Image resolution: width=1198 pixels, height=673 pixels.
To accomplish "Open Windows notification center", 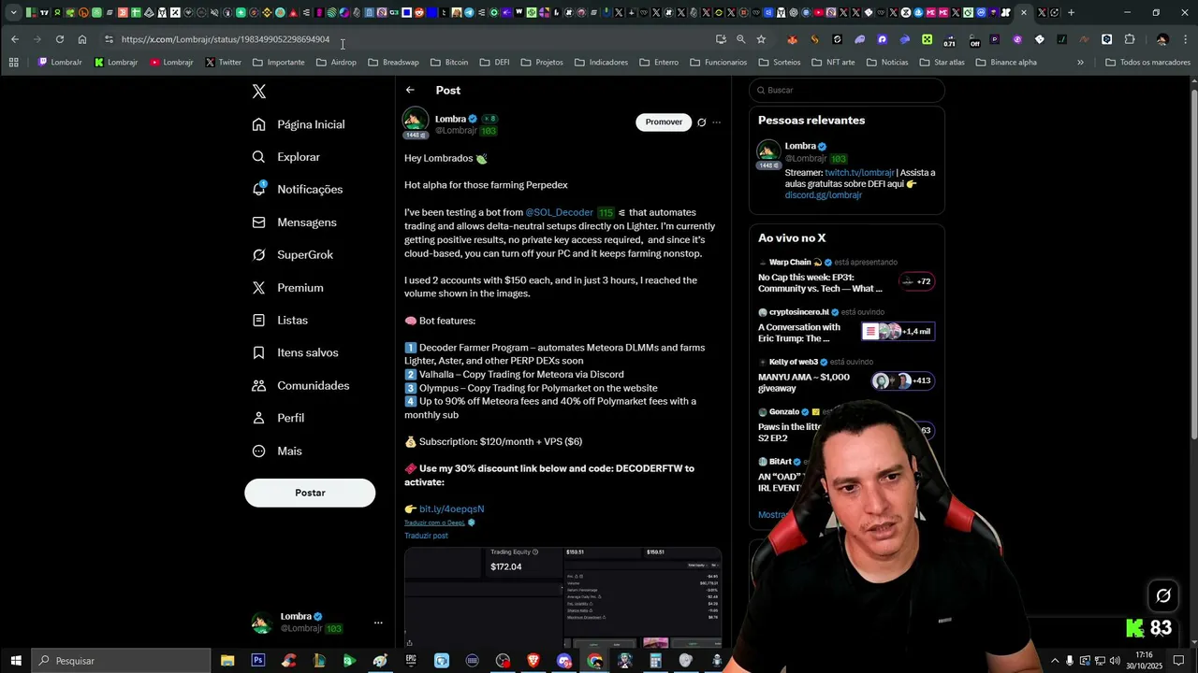I will pos(1178,661).
